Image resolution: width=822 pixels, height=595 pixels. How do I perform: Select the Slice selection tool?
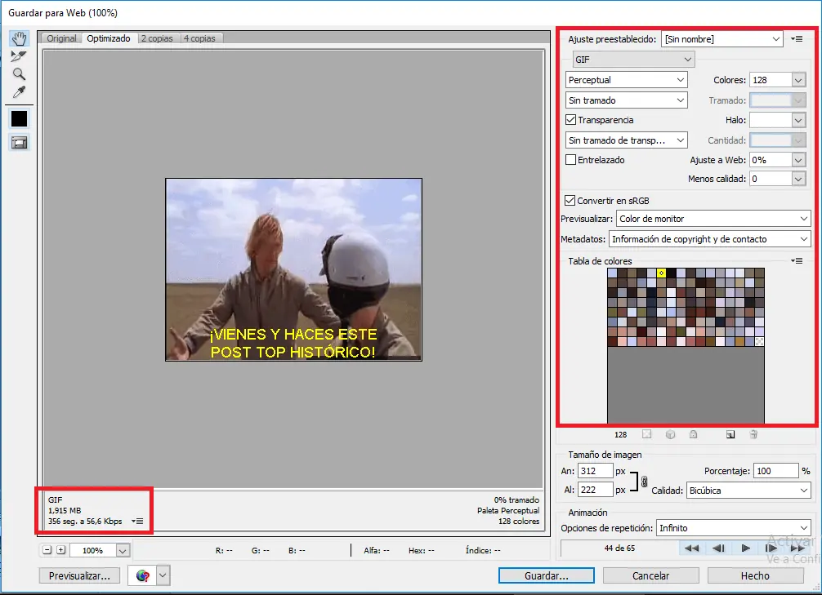[x=19, y=56]
